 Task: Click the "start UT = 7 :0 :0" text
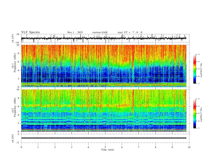click(130, 32)
